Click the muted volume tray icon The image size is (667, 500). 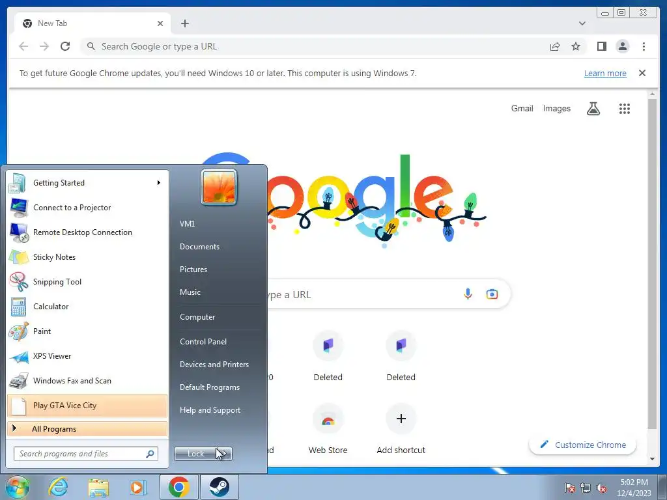tap(601, 488)
